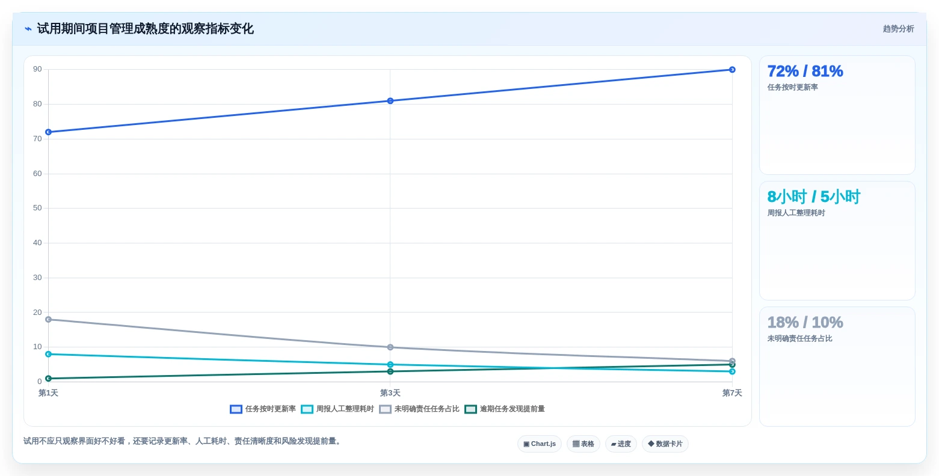939x476 pixels.
Task: Click the 任务按时更新率 card caption
Action: pos(792,88)
